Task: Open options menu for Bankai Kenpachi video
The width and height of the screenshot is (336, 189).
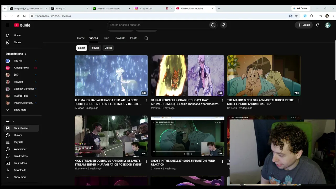Action: (x=223, y=101)
